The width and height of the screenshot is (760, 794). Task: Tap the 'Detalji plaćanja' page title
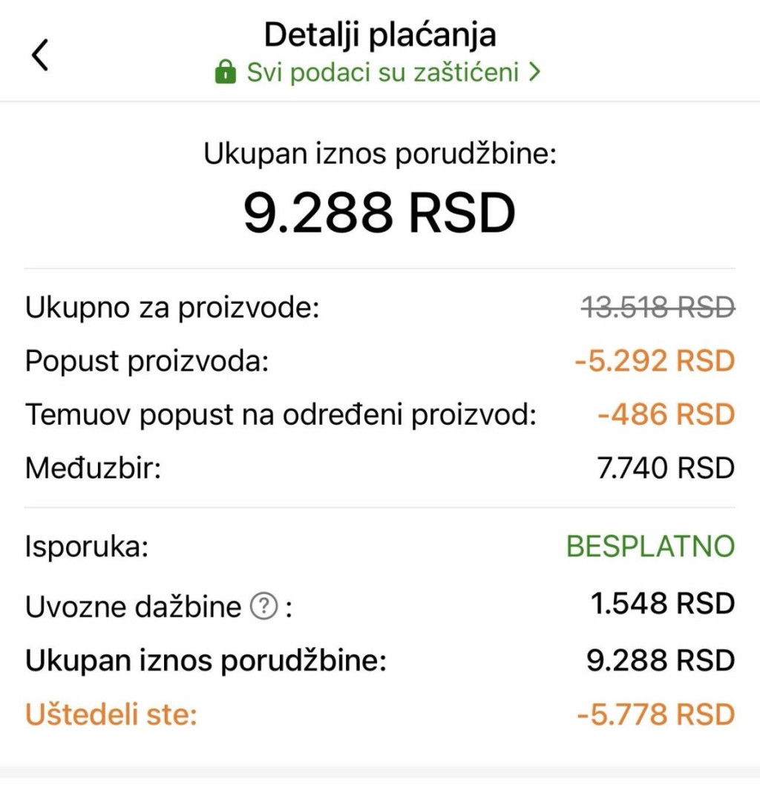click(380, 35)
